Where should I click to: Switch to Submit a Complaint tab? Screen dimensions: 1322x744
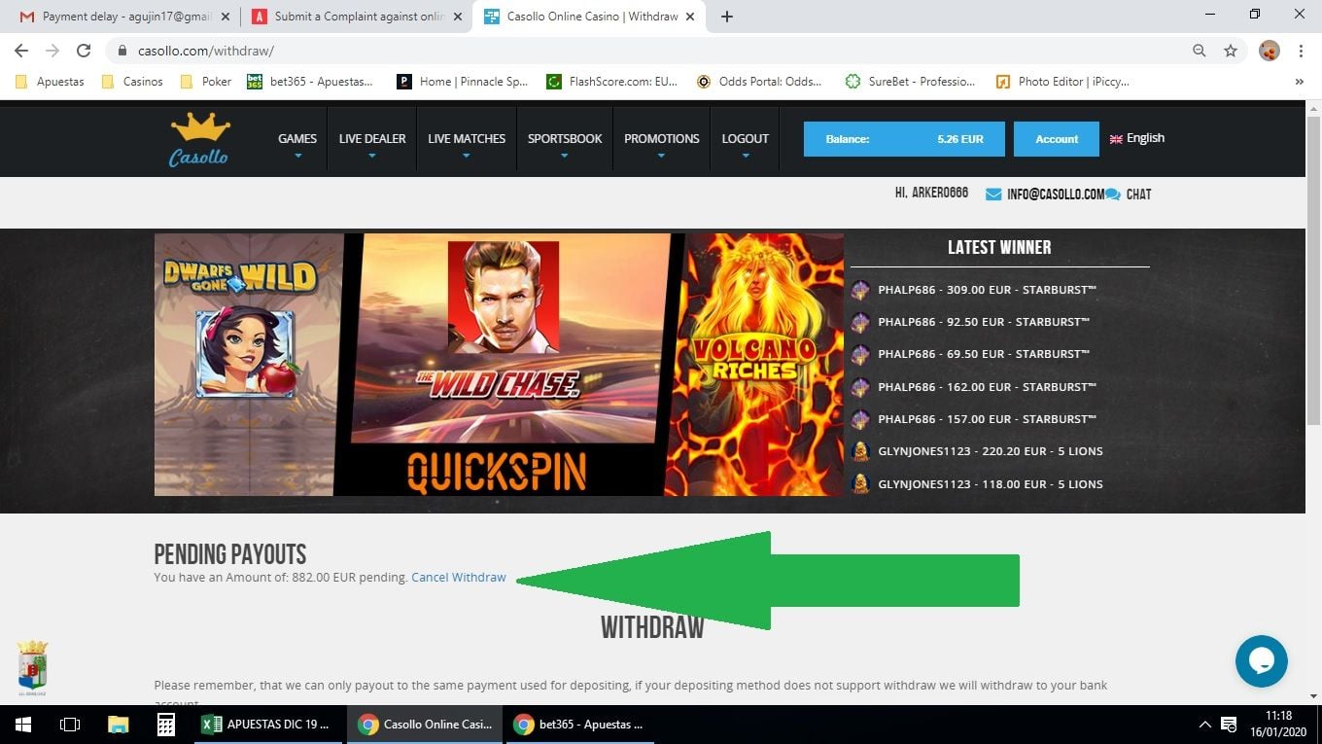(x=354, y=17)
